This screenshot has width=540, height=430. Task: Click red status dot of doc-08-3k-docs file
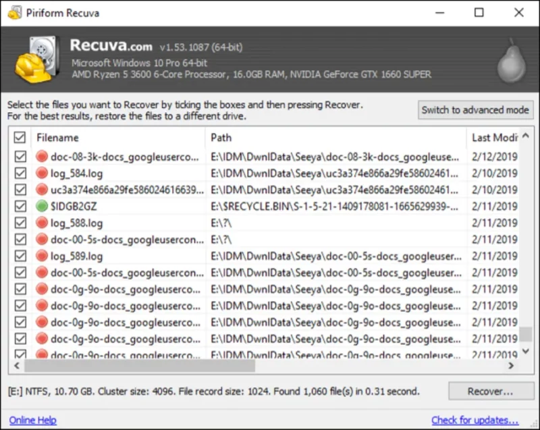coord(42,157)
